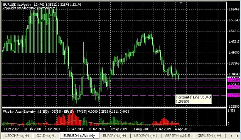Click the 1.22590 price scale value
Image resolution: width=241 pixels, height=140 pixels.
point(234,107)
